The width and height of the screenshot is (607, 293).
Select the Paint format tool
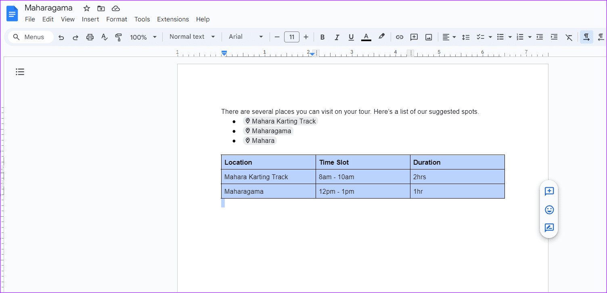(118, 37)
